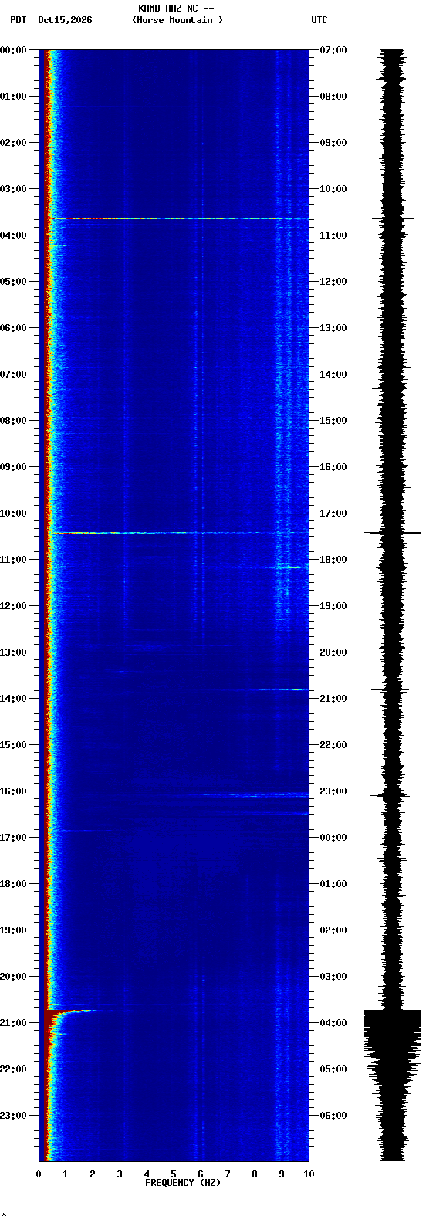Click the 12:00 UTC axis label
This screenshot has width=426, height=1223.
(x=333, y=282)
